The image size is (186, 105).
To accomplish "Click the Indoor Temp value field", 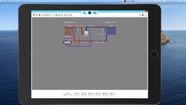I will [97, 95].
